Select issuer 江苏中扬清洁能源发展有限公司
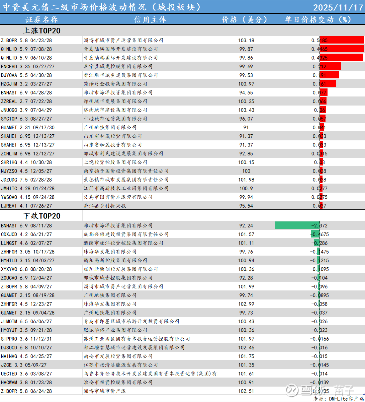Image resolution: width=365 pixels, height=402 pixels. point(121,365)
